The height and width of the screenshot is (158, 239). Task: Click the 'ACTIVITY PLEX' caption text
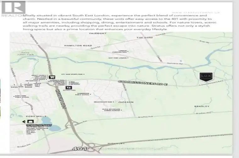[69, 90]
